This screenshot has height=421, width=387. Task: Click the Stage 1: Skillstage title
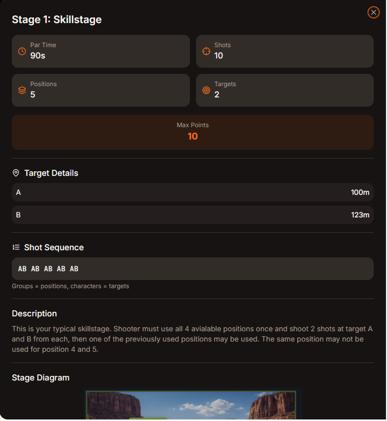point(57,20)
